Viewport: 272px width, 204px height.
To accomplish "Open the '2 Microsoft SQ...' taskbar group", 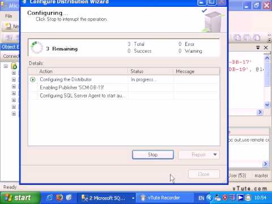I will 107,198.
